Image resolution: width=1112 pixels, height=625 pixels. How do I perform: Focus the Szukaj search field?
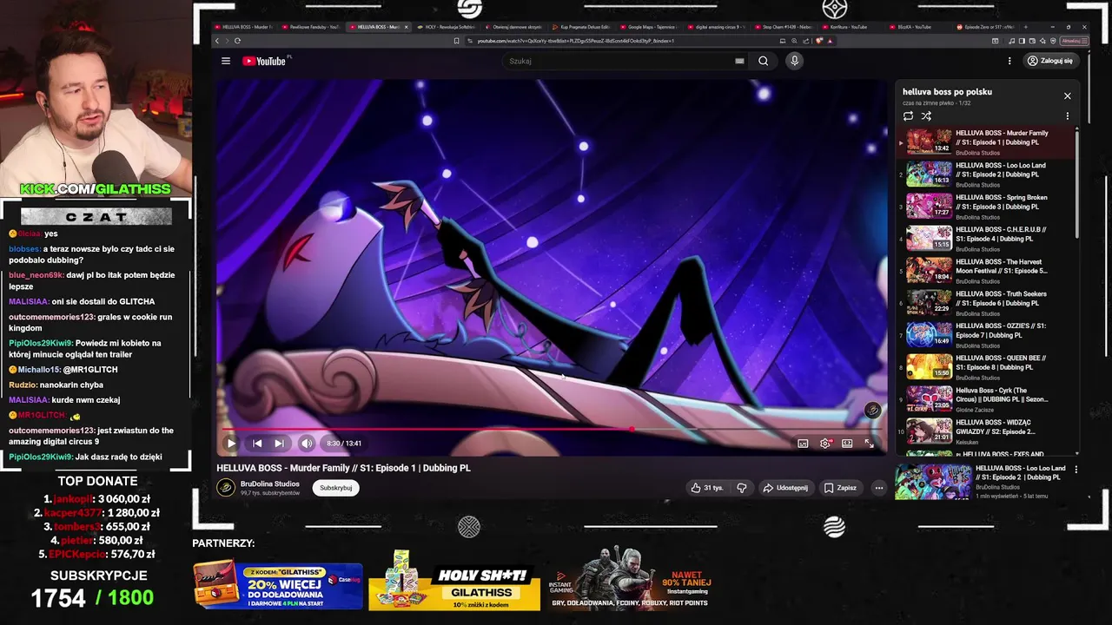click(619, 61)
